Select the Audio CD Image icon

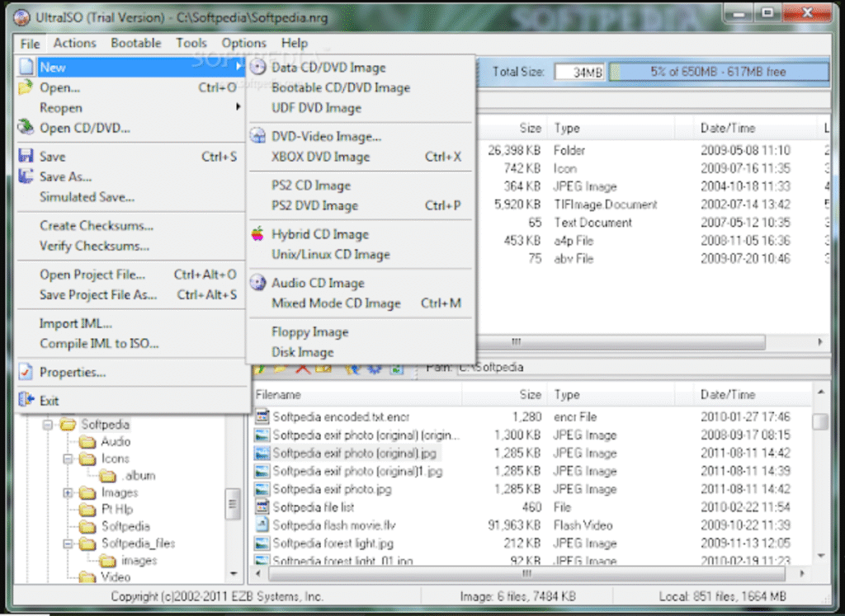(x=257, y=283)
